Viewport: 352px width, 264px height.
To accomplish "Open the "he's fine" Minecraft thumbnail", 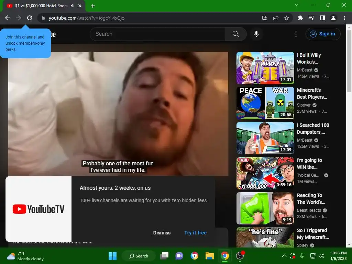I will tap(265, 237).
